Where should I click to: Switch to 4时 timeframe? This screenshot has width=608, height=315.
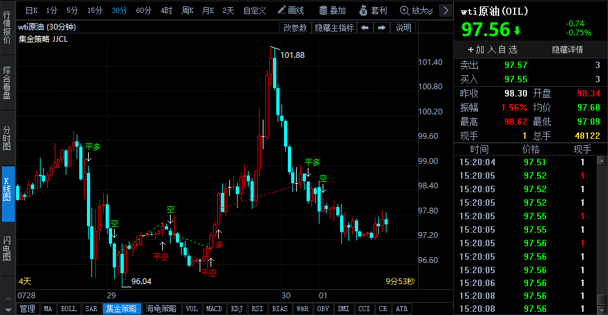point(166,10)
